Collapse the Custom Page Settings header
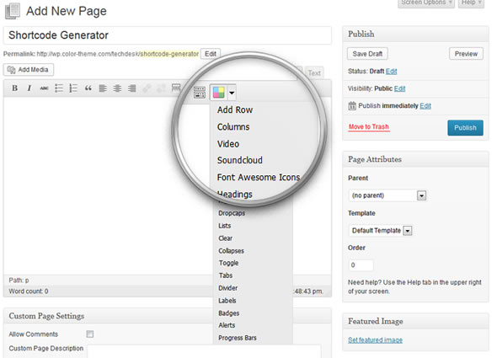Screen dimensions: 497x358 tap(168, 316)
